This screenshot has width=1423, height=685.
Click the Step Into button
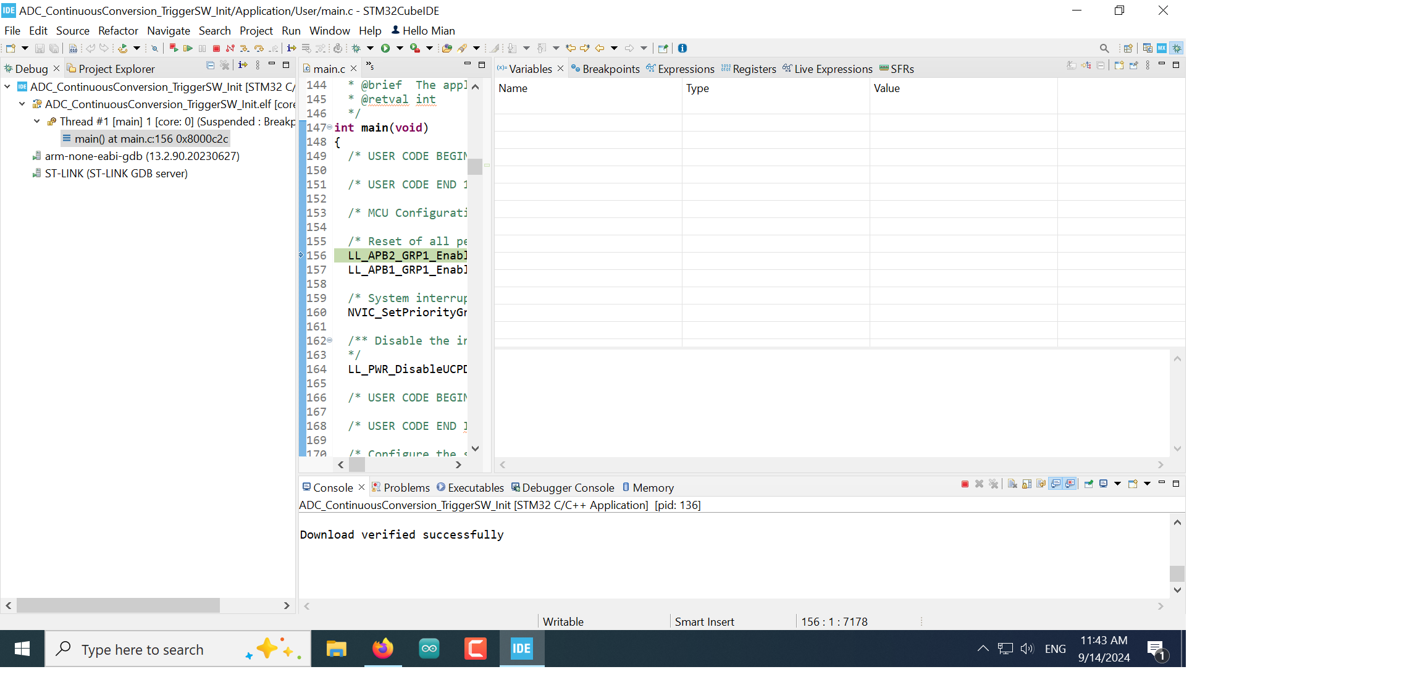245,48
